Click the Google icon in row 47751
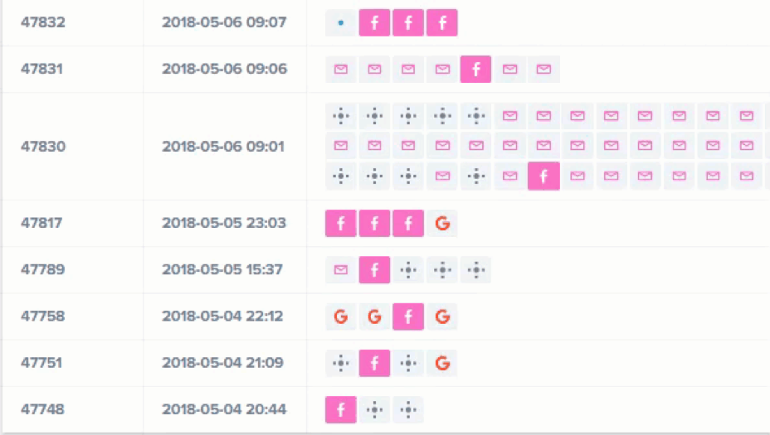770x435 pixels. (442, 363)
